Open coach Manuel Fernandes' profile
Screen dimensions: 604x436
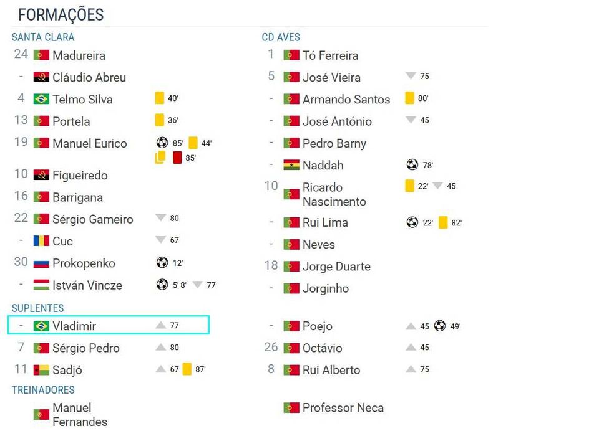[x=80, y=415]
